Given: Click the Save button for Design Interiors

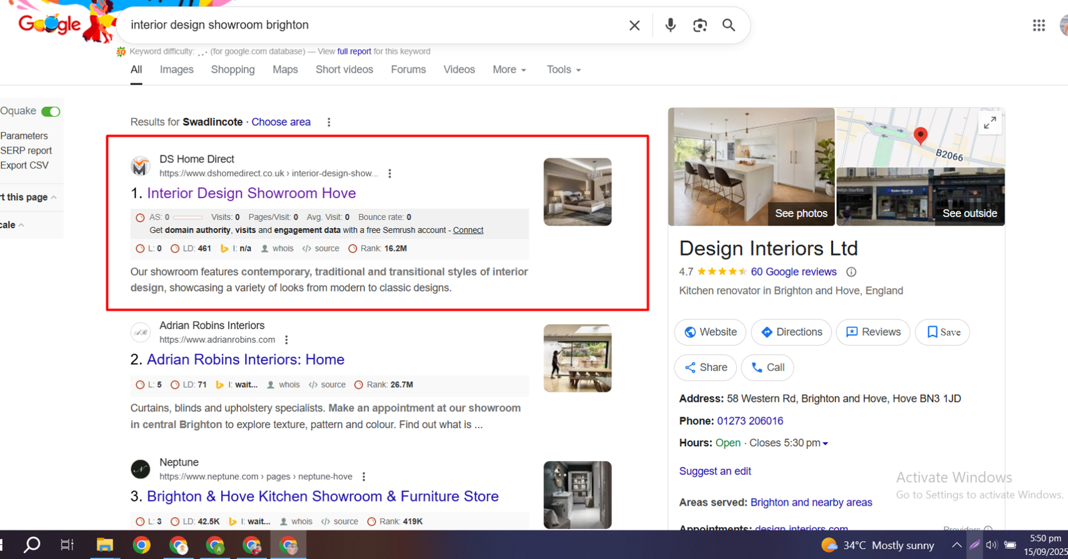Looking at the screenshot, I should pyautogui.click(x=943, y=332).
